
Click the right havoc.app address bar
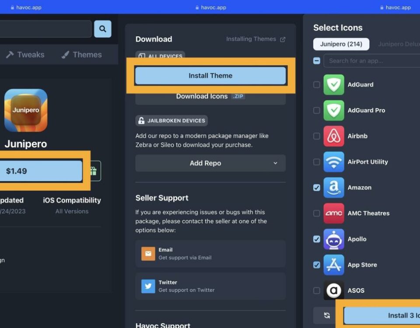coord(395,7)
